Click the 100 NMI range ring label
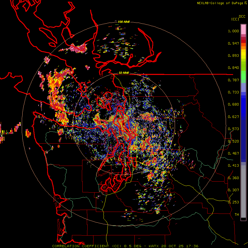248x248 pixels. 124,22
